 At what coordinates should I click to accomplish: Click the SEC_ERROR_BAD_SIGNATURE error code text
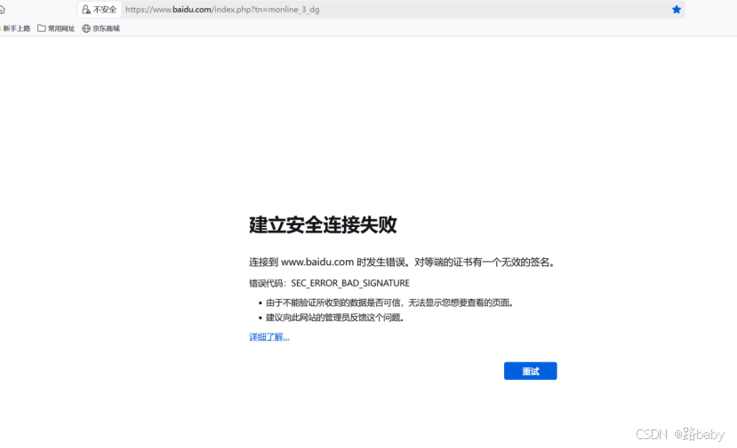point(350,283)
